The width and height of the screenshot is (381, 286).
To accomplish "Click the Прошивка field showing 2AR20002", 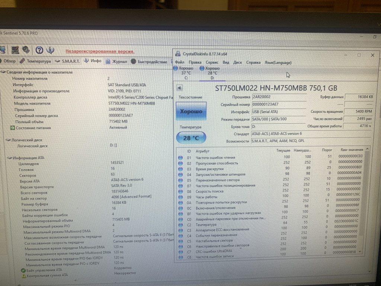I will point(279,97).
